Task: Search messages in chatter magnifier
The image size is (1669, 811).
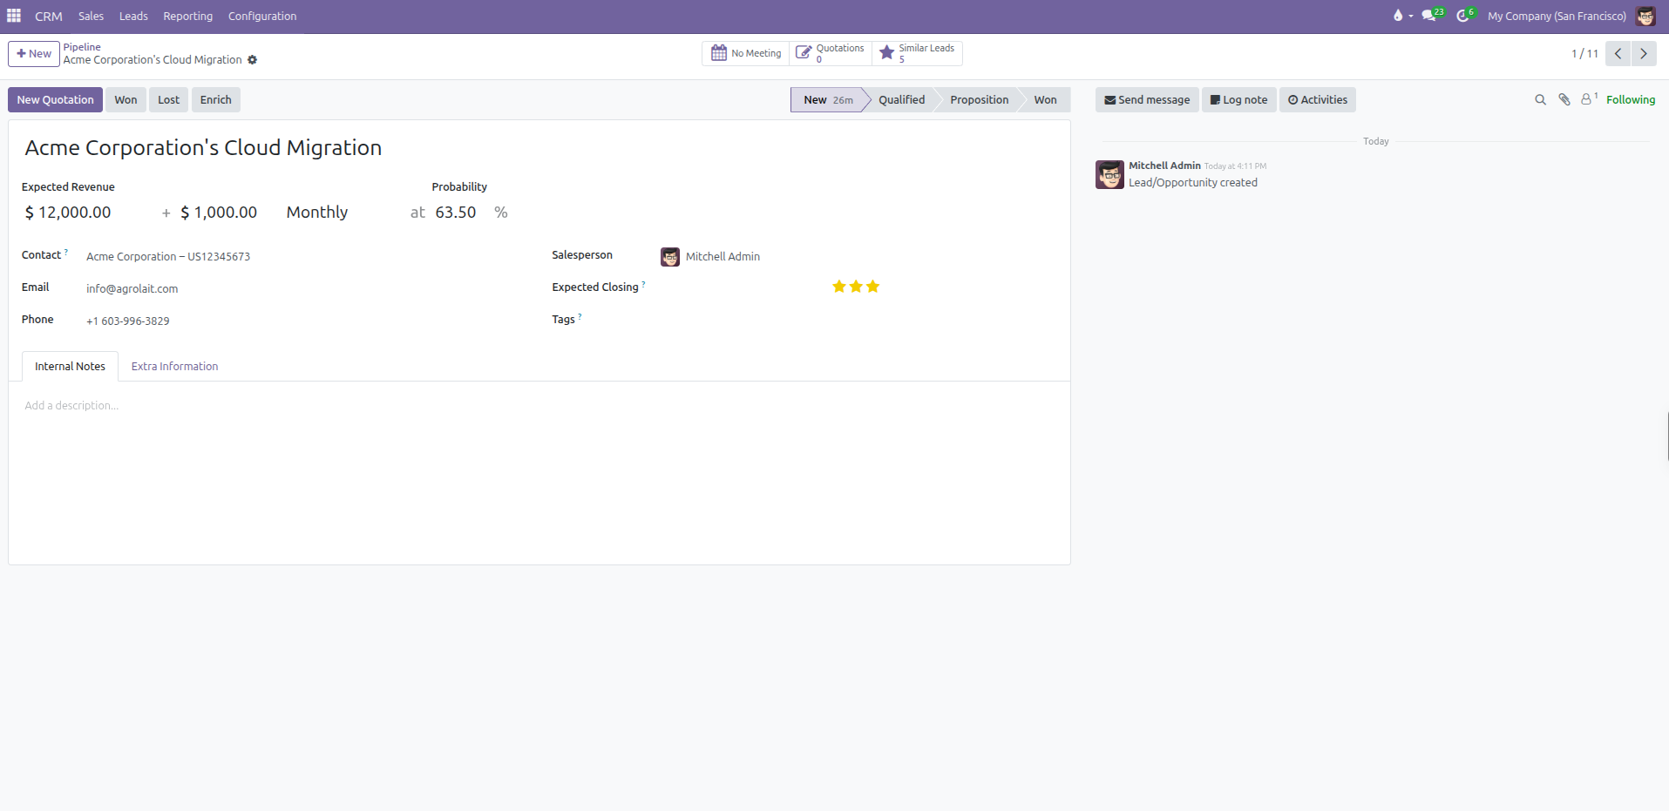Action: [x=1541, y=100]
